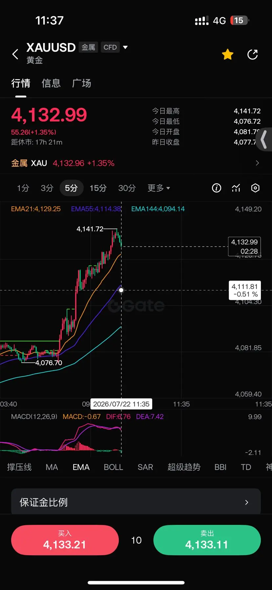The image size is (272, 590).
Task: Select the 金属 tag
Action: tap(88, 47)
